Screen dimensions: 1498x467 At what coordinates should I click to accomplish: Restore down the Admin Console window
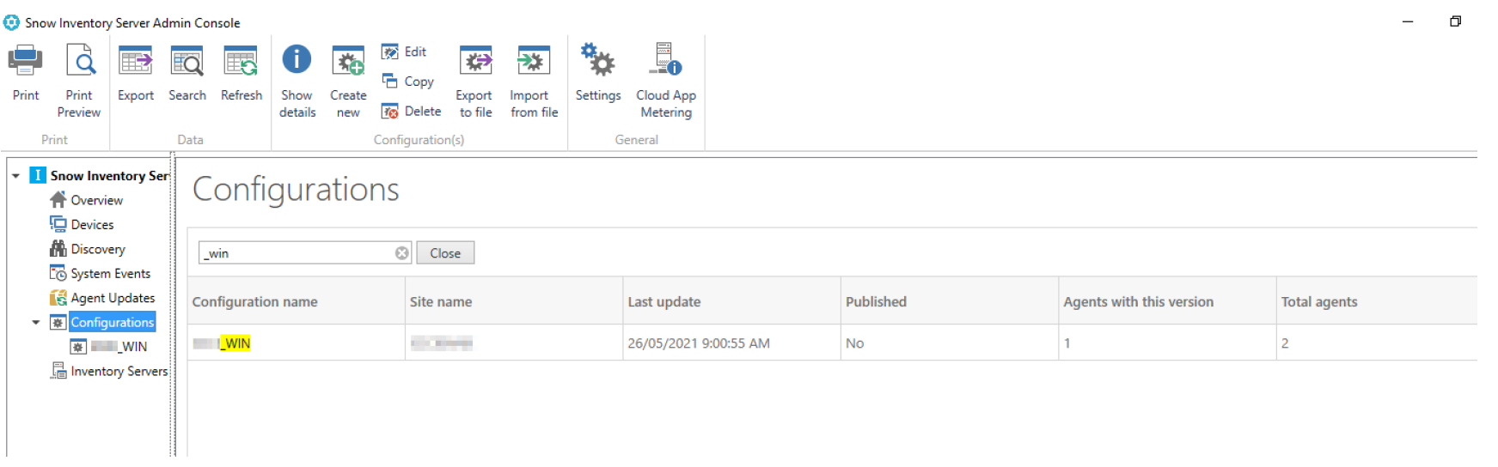(1455, 21)
